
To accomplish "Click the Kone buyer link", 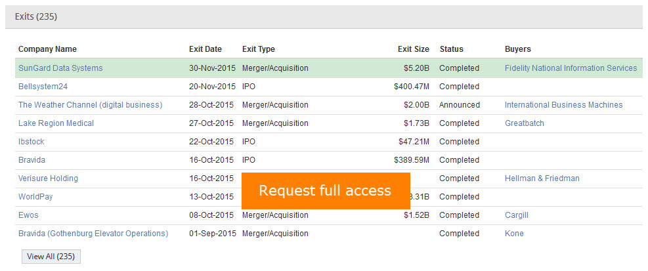I will tap(514, 234).
